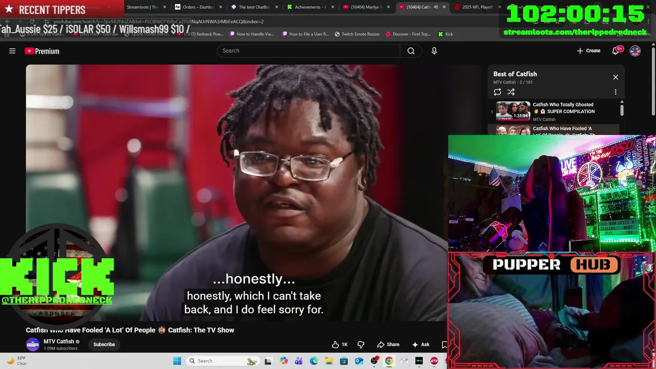
Task: Click the video title below the player
Action: click(x=130, y=330)
